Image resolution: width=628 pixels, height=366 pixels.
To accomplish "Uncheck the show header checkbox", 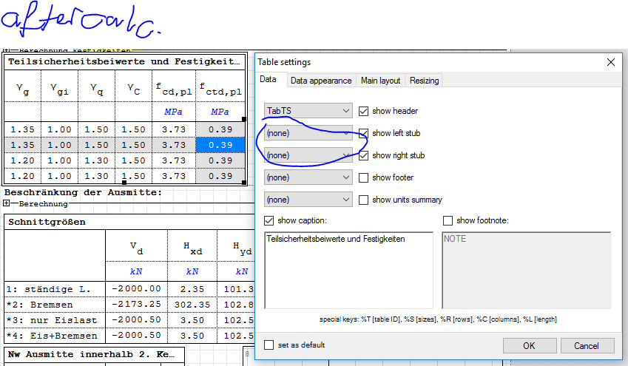I will click(x=363, y=111).
